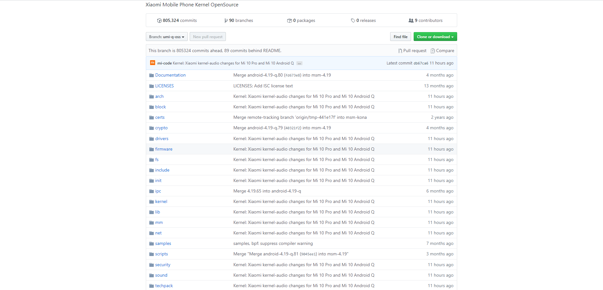Screen dimensions: 603x290
Task: Open the certs folder
Action: click(160, 118)
